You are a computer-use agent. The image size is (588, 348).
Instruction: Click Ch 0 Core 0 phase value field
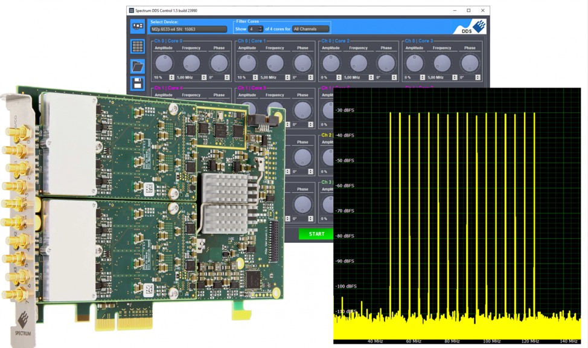click(x=216, y=77)
